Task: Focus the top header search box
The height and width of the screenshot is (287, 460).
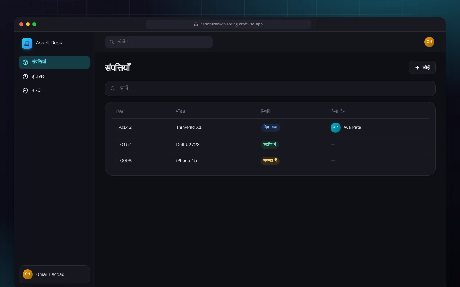Action: 159,42
